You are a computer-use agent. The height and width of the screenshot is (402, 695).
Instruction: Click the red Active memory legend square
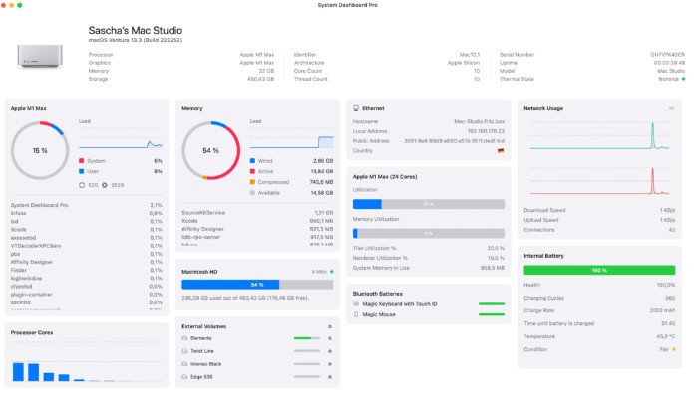[252, 171]
